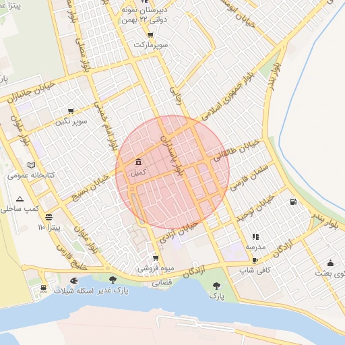Viewport: 345px width, 345px height.
Task: Click the library book icon for کتابخانه عمومی
Action: (31, 165)
